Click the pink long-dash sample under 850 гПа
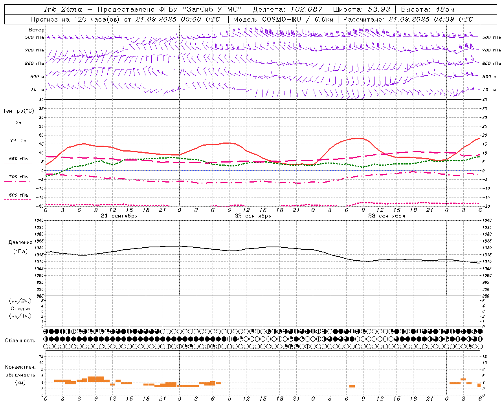503x402 pixels. click(18, 163)
